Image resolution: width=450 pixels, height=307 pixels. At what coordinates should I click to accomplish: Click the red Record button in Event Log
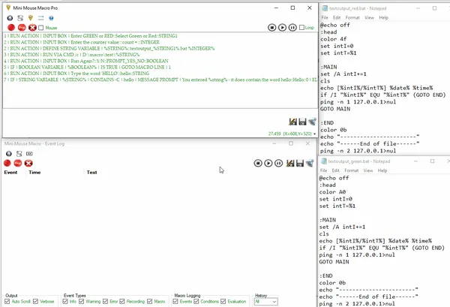click(x=8, y=163)
